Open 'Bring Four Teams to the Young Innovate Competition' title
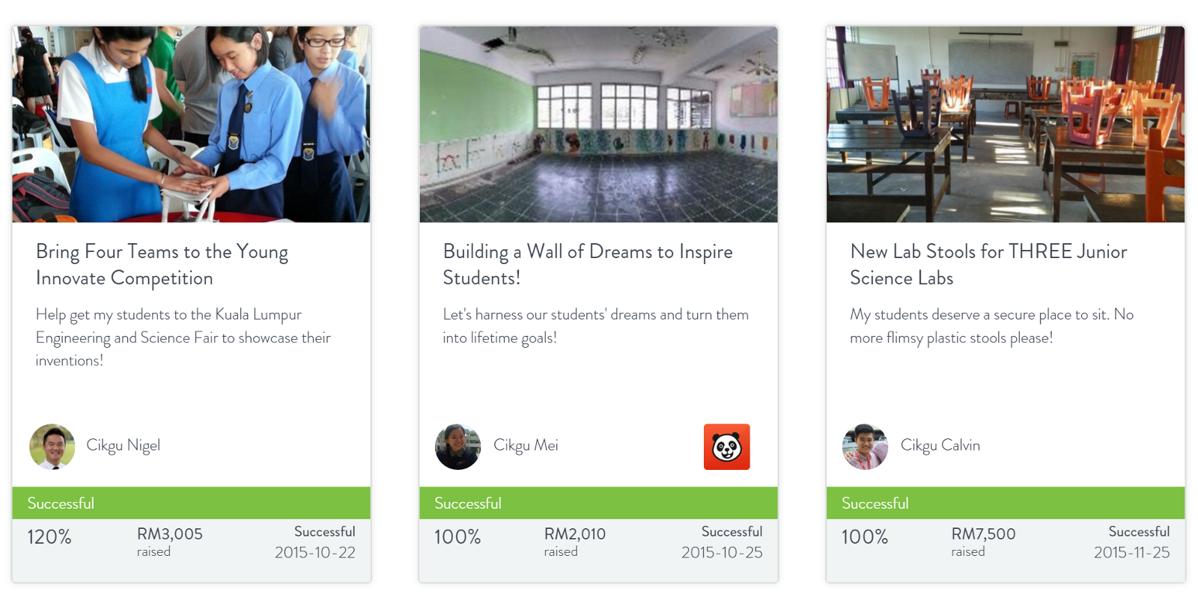Image resolution: width=1198 pixels, height=606 pixels. point(162,265)
